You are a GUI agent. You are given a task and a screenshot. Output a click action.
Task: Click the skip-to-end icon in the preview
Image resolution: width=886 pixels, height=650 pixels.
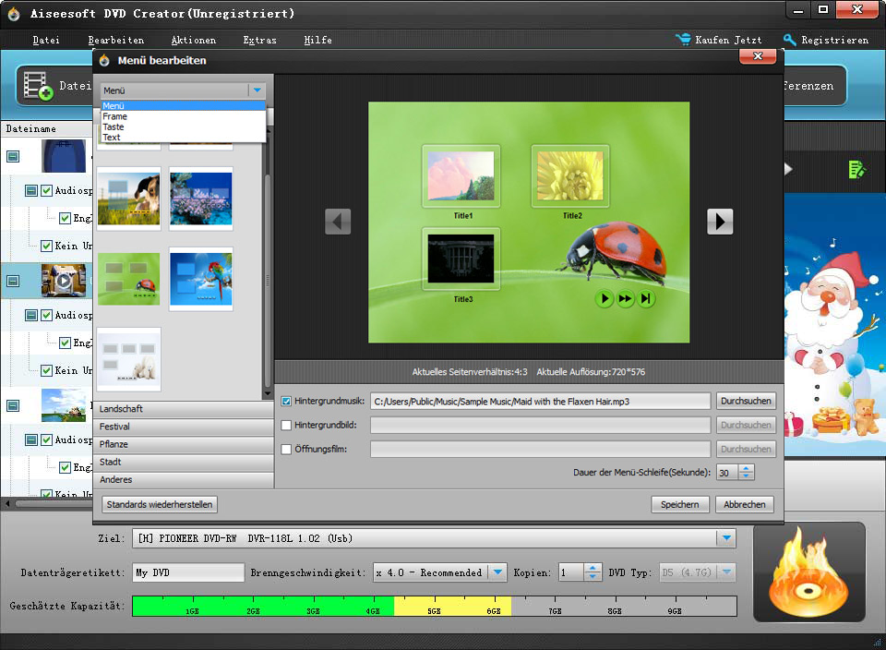(646, 298)
